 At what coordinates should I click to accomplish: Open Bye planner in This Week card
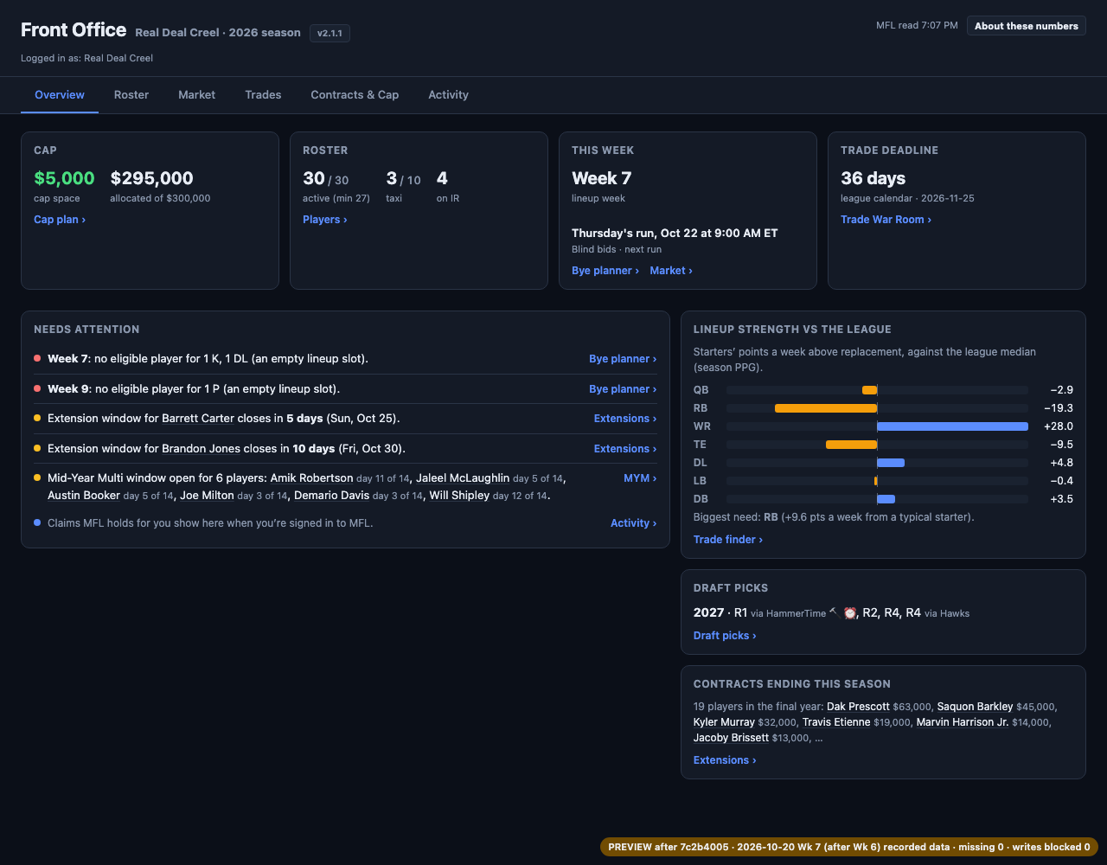(605, 271)
